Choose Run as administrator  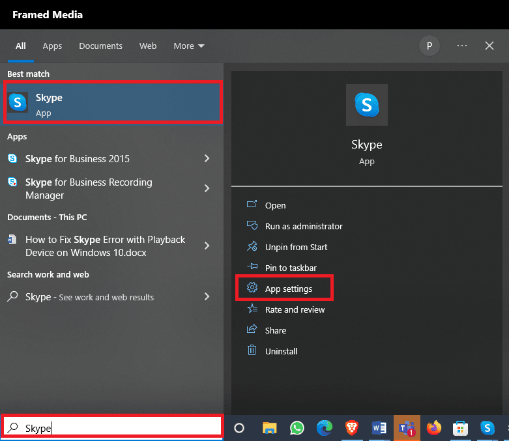[304, 226]
